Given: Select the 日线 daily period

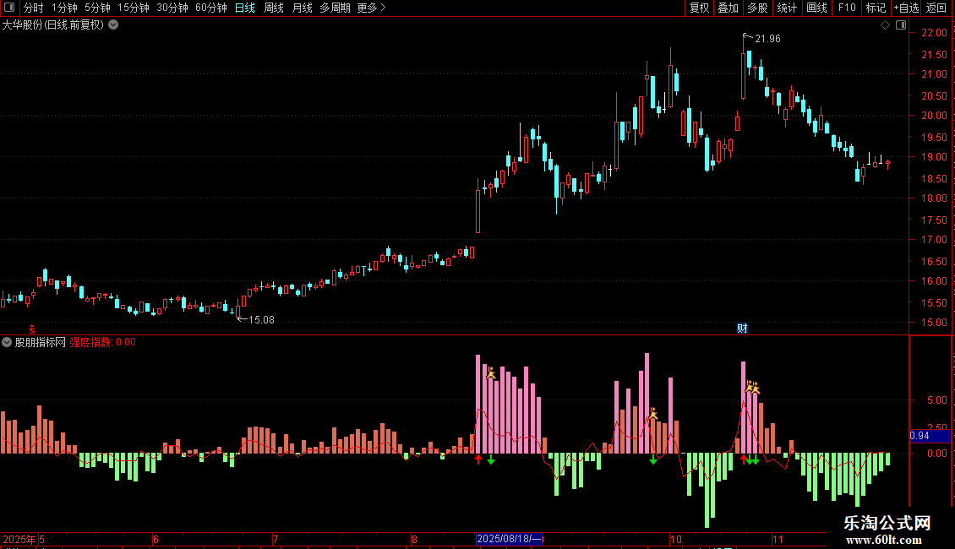Looking at the screenshot, I should (x=245, y=8).
